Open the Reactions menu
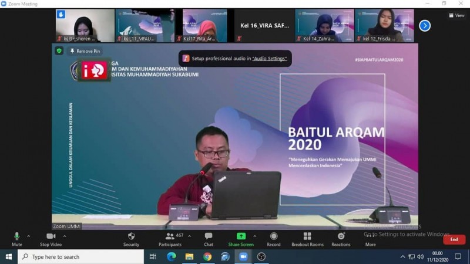470x264 pixels. pos(341,239)
